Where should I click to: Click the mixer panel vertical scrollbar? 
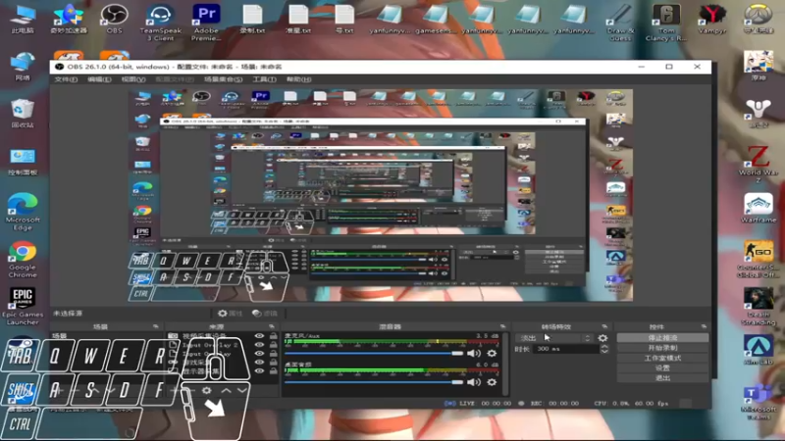(504, 364)
